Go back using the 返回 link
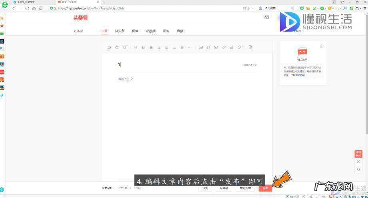Image resolution: width=368 pixels, height=198 pixels. 78,31
